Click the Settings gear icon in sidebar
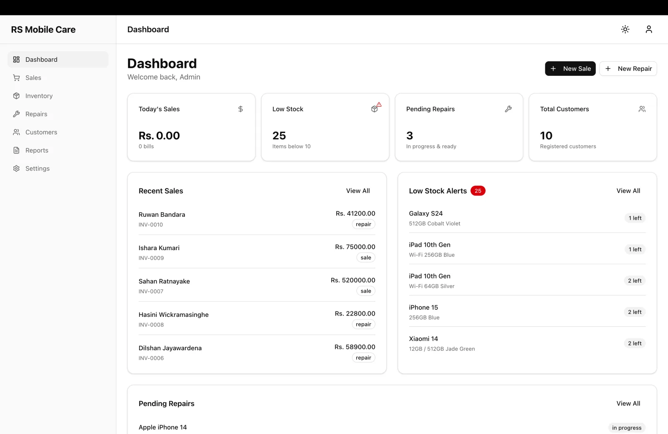The image size is (668, 434). pyautogui.click(x=16, y=168)
